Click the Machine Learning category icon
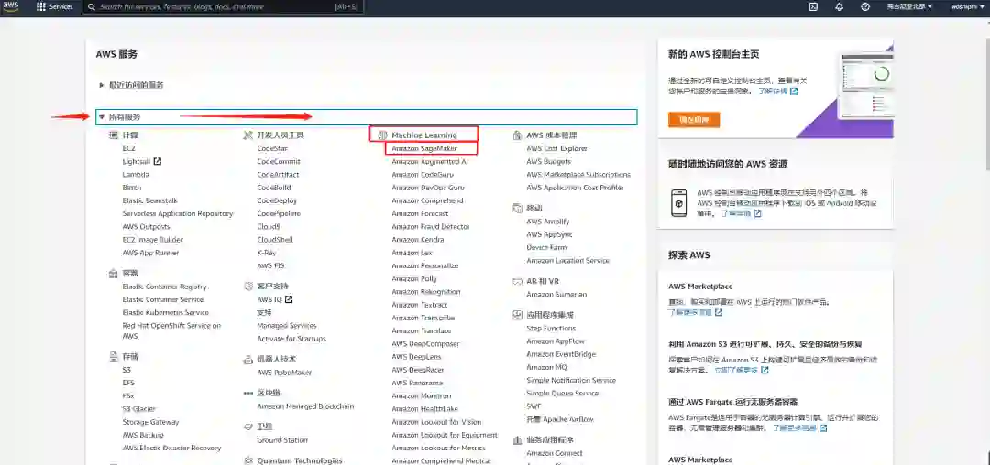The width and height of the screenshot is (990, 465). point(382,135)
